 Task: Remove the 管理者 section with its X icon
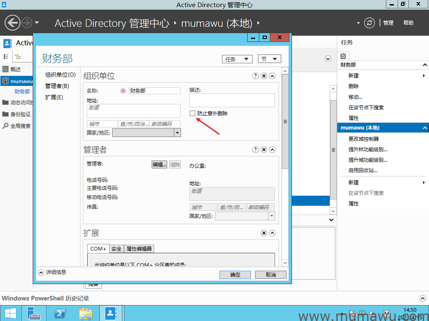point(264,150)
